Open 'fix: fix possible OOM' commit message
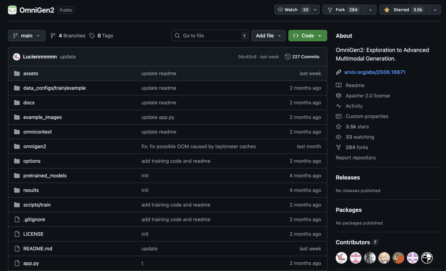This screenshot has height=271, width=446. [199, 146]
